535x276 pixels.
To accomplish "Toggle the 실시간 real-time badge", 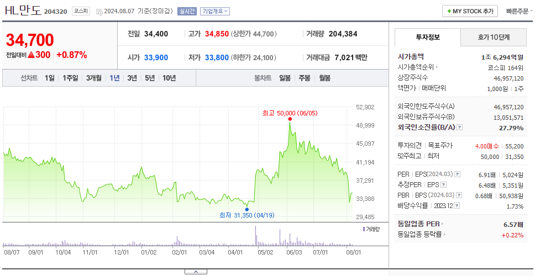I will click(187, 11).
